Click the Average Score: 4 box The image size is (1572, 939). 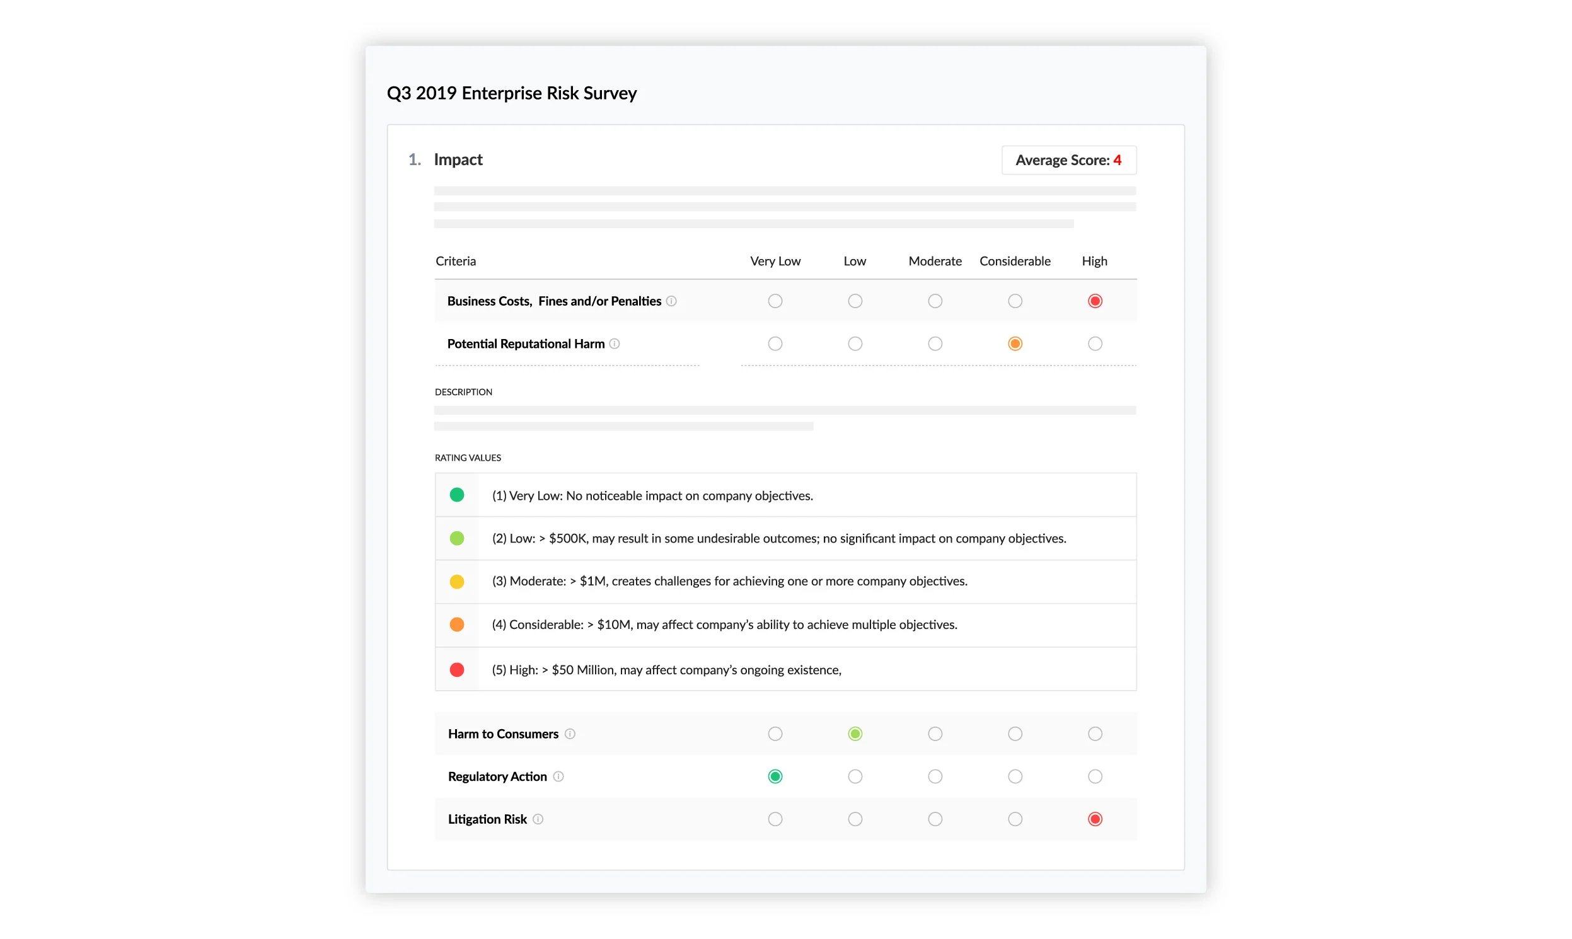pyautogui.click(x=1069, y=160)
